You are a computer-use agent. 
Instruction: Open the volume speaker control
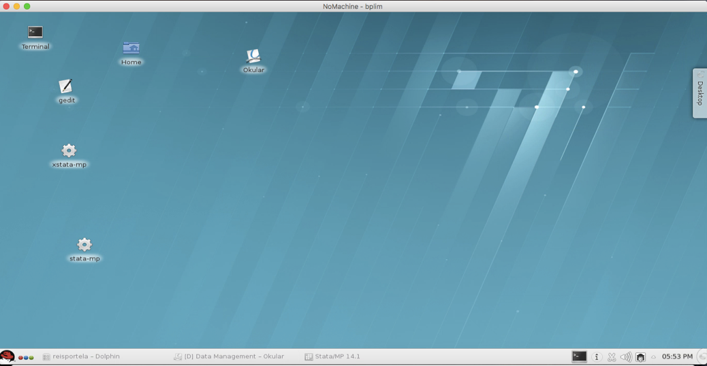626,356
